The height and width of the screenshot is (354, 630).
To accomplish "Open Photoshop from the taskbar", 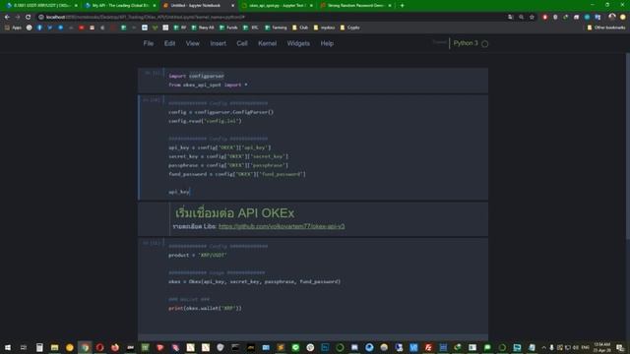I will [325, 347].
